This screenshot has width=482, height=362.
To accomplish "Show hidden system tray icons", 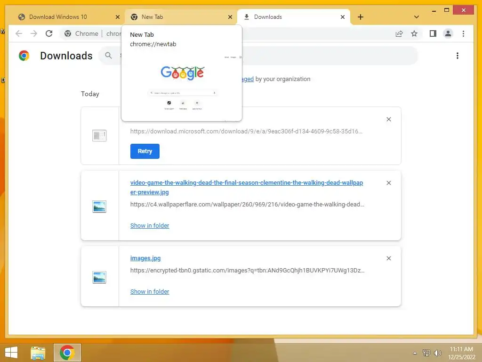I will [415, 353].
